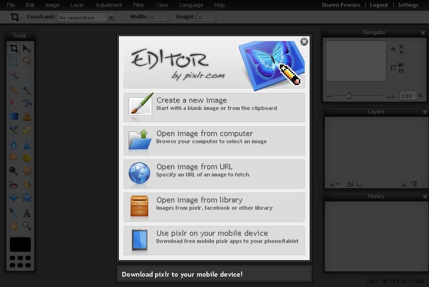Toggle layer settings in Layers panel

click(x=333, y=184)
